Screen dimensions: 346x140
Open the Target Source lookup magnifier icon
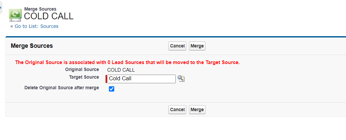tap(181, 79)
